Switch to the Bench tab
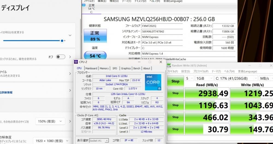Screen dimensions: 273x144 137,68
